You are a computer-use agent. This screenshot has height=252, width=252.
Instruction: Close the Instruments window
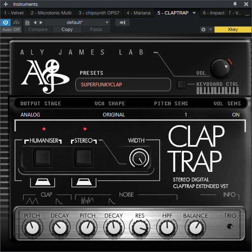(246, 4)
